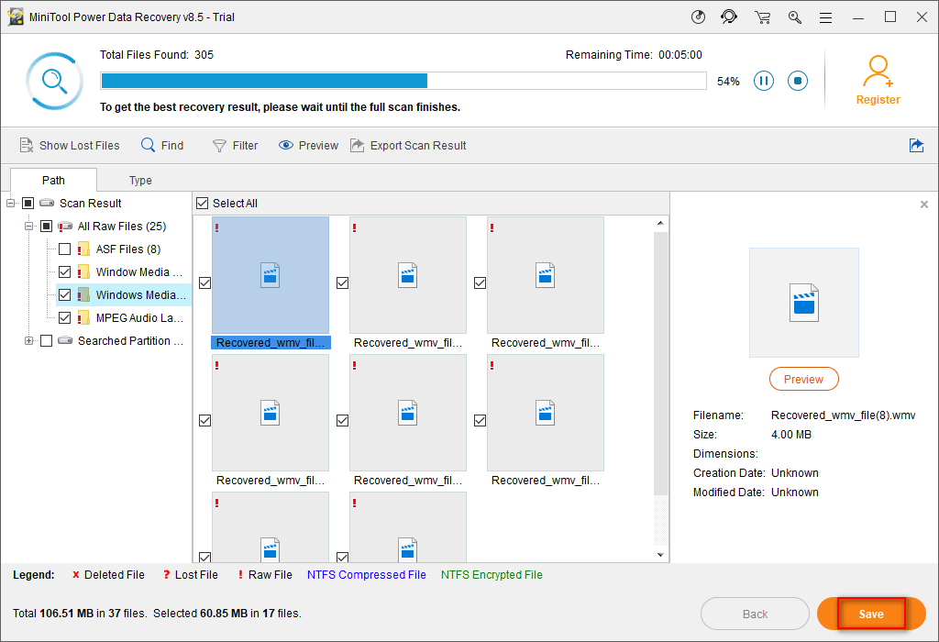
Task: Click the Show Lost Files label
Action: (x=79, y=146)
